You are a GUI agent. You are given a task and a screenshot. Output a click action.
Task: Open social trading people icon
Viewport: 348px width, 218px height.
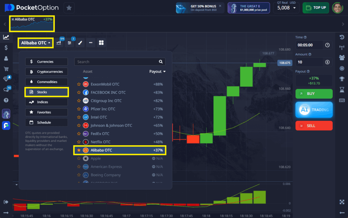pyautogui.click(x=342, y=58)
